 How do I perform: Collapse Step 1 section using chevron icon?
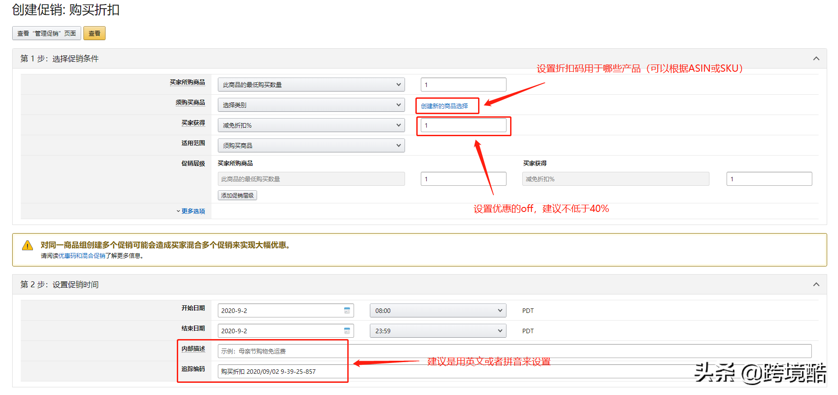point(816,59)
